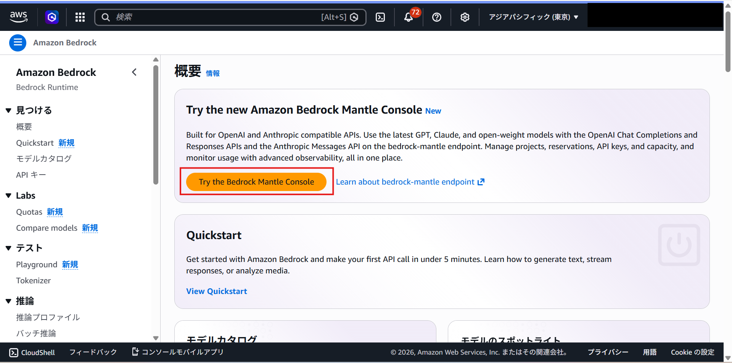Screen dimensions: 732x363
Task: Collapse the 推論 section
Action: pos(8,301)
